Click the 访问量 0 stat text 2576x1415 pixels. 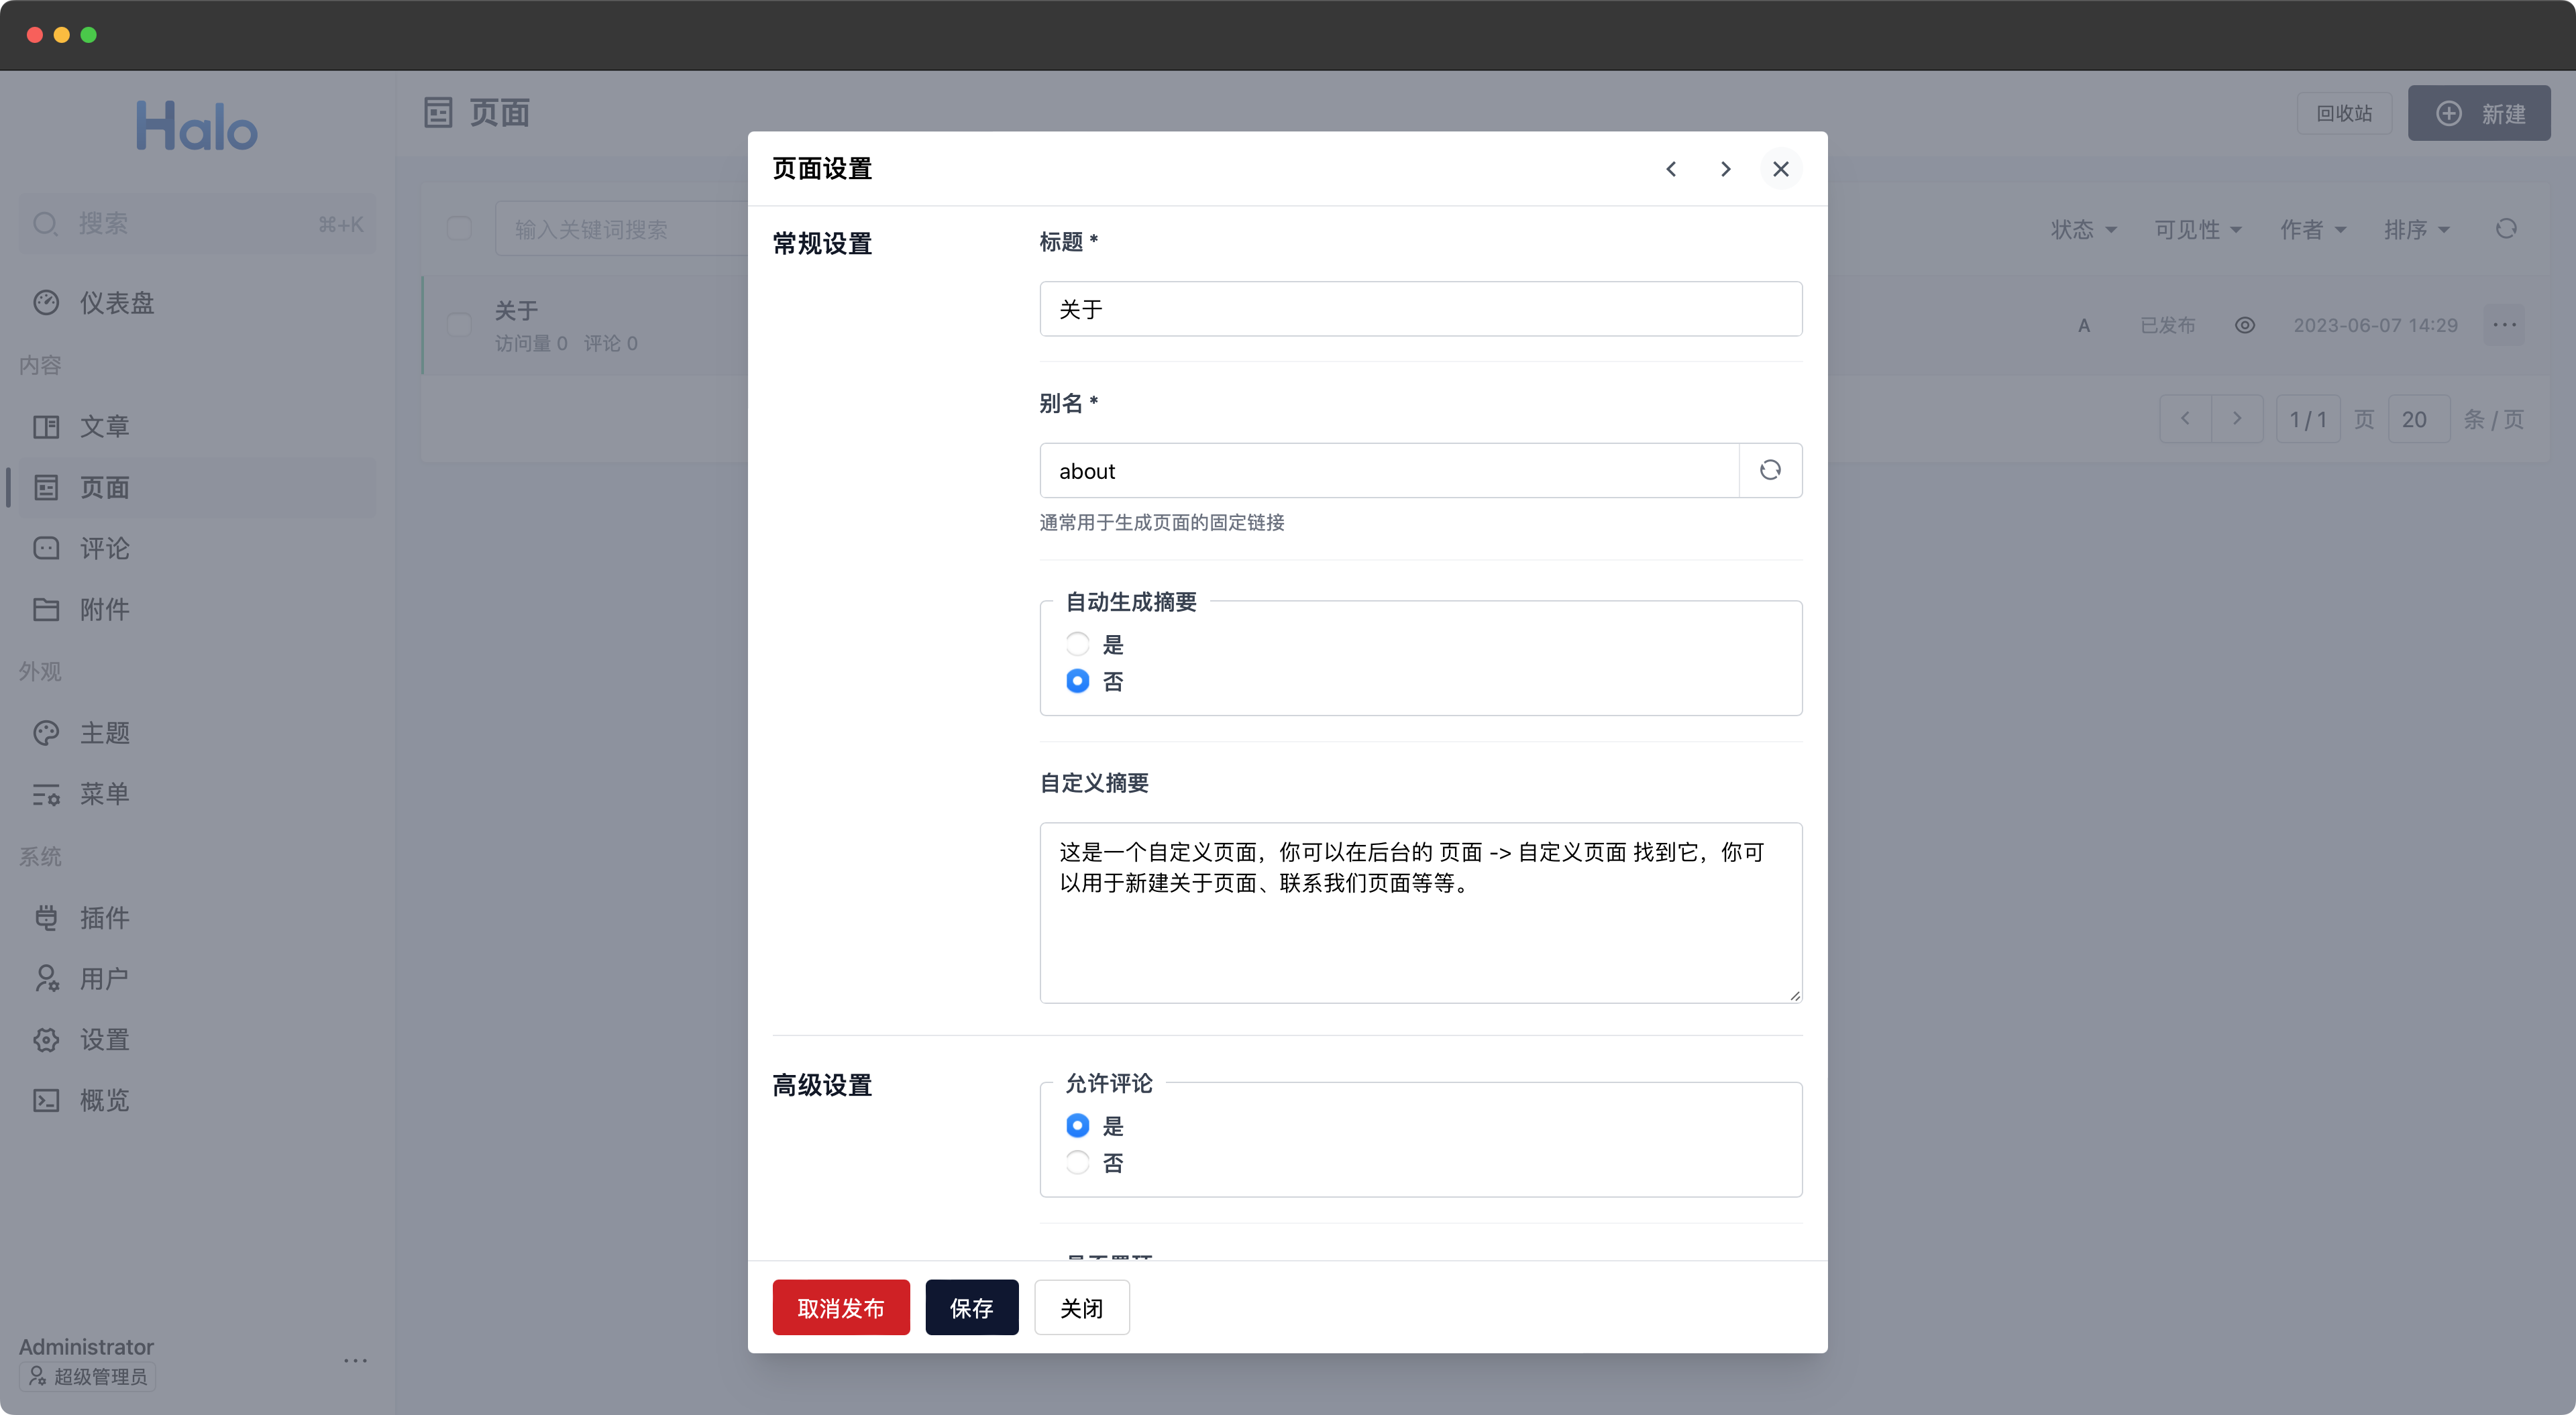pyautogui.click(x=531, y=344)
